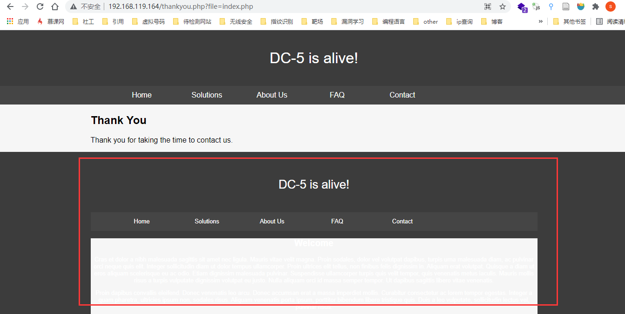Open the 社工 bookmark folder

click(x=83, y=21)
